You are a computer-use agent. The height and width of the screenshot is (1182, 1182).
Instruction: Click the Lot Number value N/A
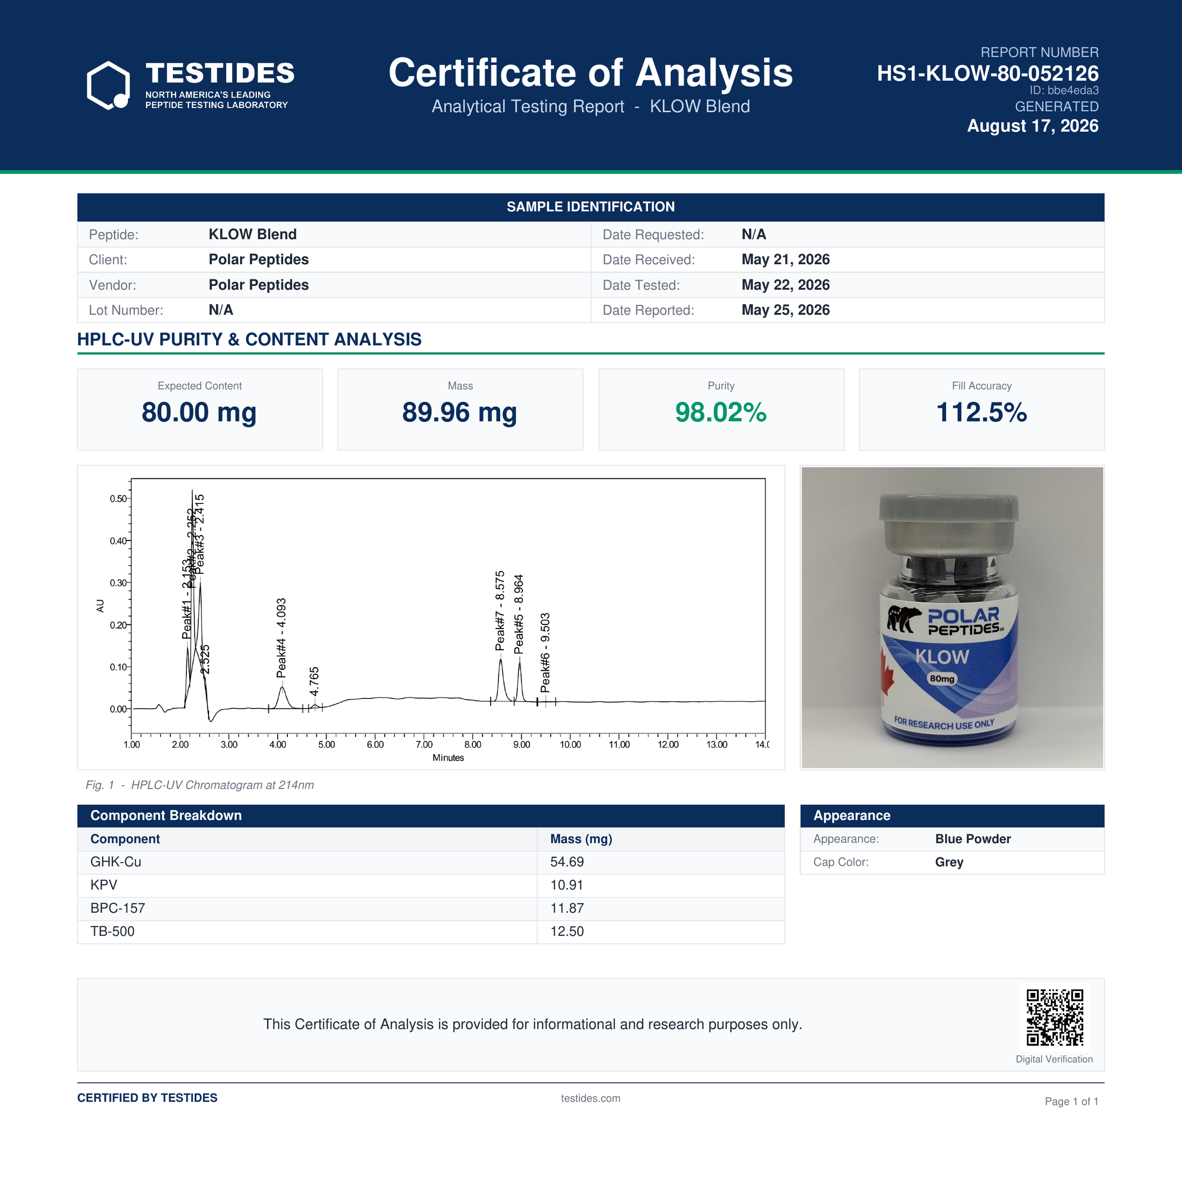coord(221,310)
